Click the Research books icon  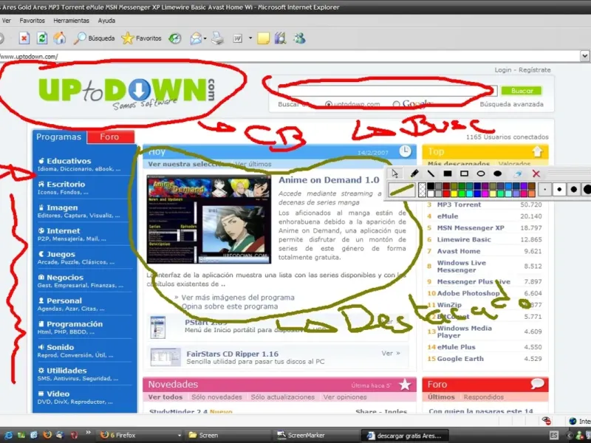click(x=281, y=38)
